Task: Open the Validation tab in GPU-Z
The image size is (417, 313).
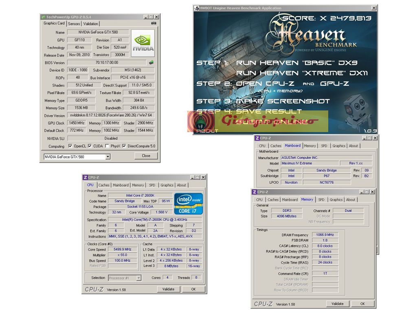Action: click(x=91, y=24)
